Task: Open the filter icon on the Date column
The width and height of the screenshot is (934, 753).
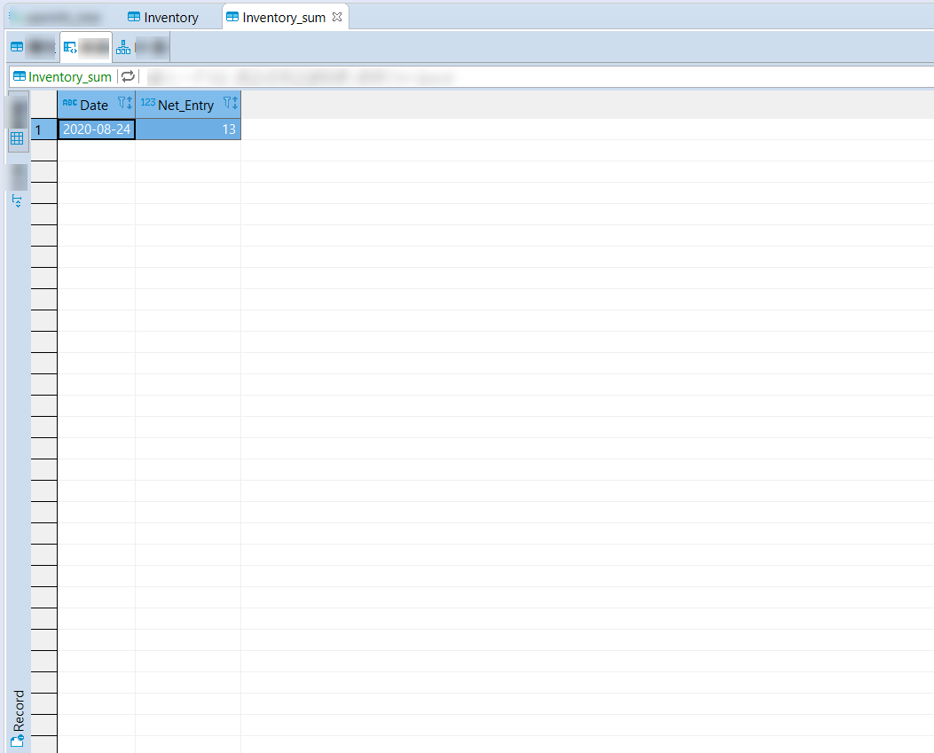Action: [x=123, y=104]
